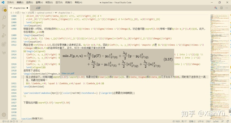Open the TeX LaTeX Workshop sidebar
Screen dimensions: 231x123
point(4,53)
